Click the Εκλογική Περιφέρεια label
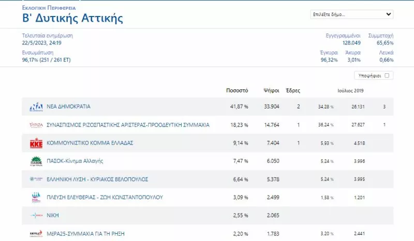414x241 pixels. point(49,8)
